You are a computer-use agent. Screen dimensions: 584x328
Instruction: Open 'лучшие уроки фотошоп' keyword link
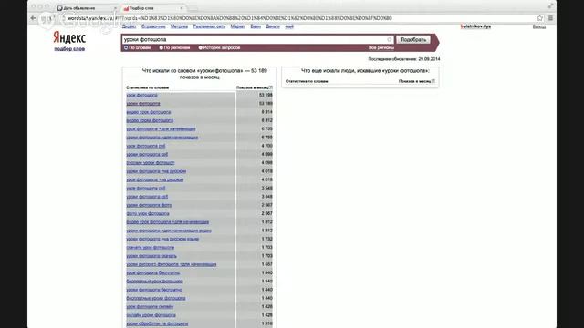[150, 163]
